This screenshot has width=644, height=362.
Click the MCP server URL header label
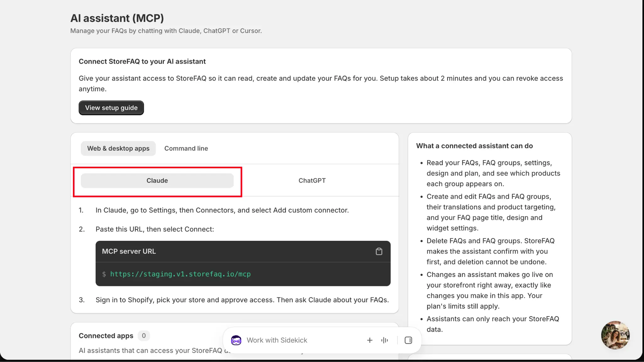point(129,251)
